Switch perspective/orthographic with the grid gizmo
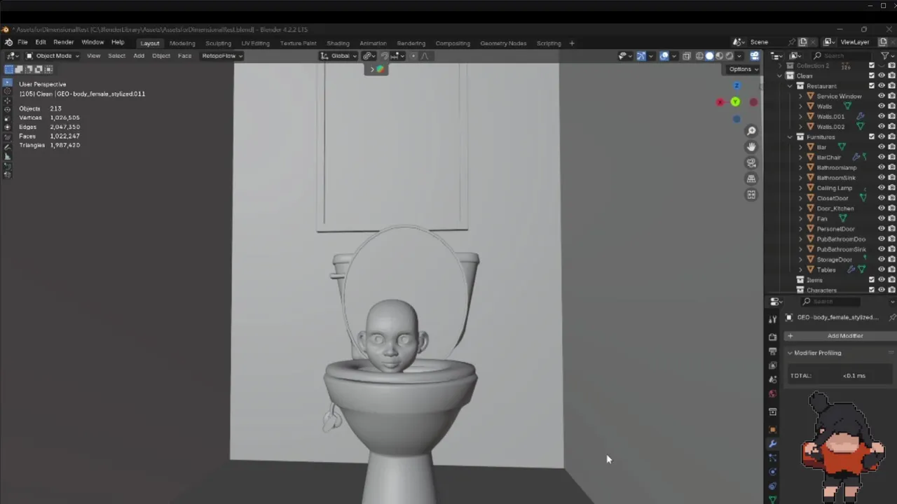This screenshot has height=504, width=897. [x=751, y=179]
